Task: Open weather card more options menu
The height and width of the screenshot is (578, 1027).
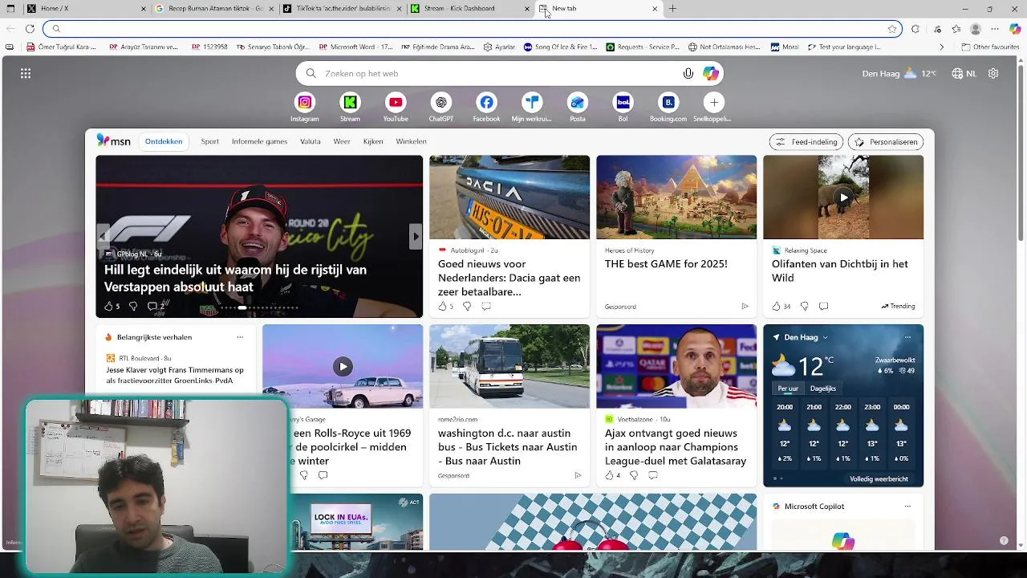Action: [907, 337]
